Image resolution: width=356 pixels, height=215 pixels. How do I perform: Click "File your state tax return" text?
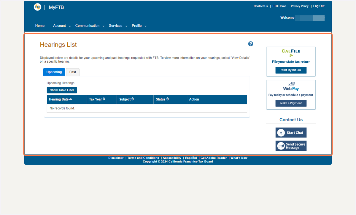pyautogui.click(x=291, y=62)
